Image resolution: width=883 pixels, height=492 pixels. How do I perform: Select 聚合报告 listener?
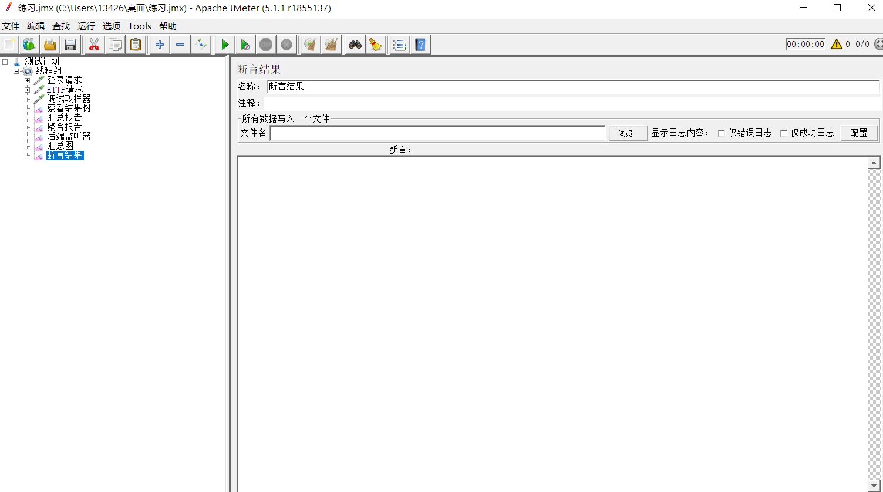(x=65, y=127)
